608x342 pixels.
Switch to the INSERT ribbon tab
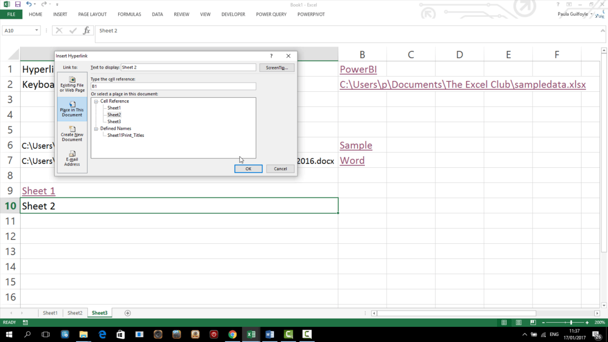point(60,14)
